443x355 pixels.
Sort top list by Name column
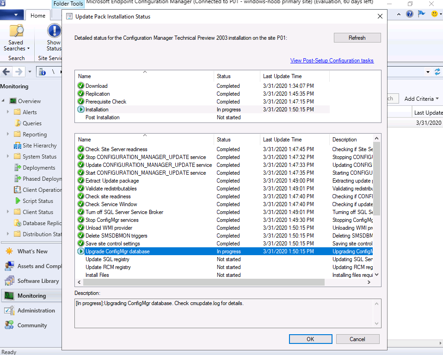point(144,76)
